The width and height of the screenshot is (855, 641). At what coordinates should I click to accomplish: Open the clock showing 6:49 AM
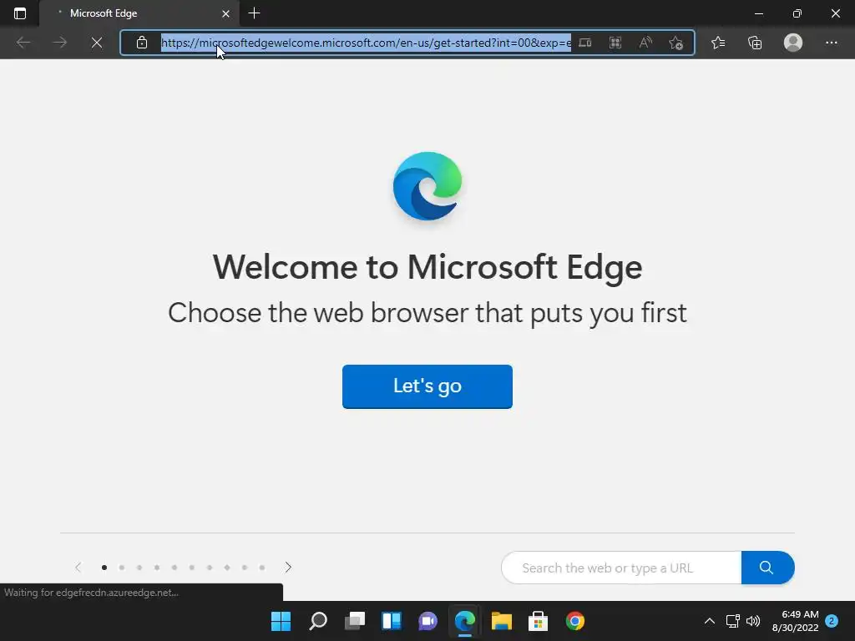point(795,621)
